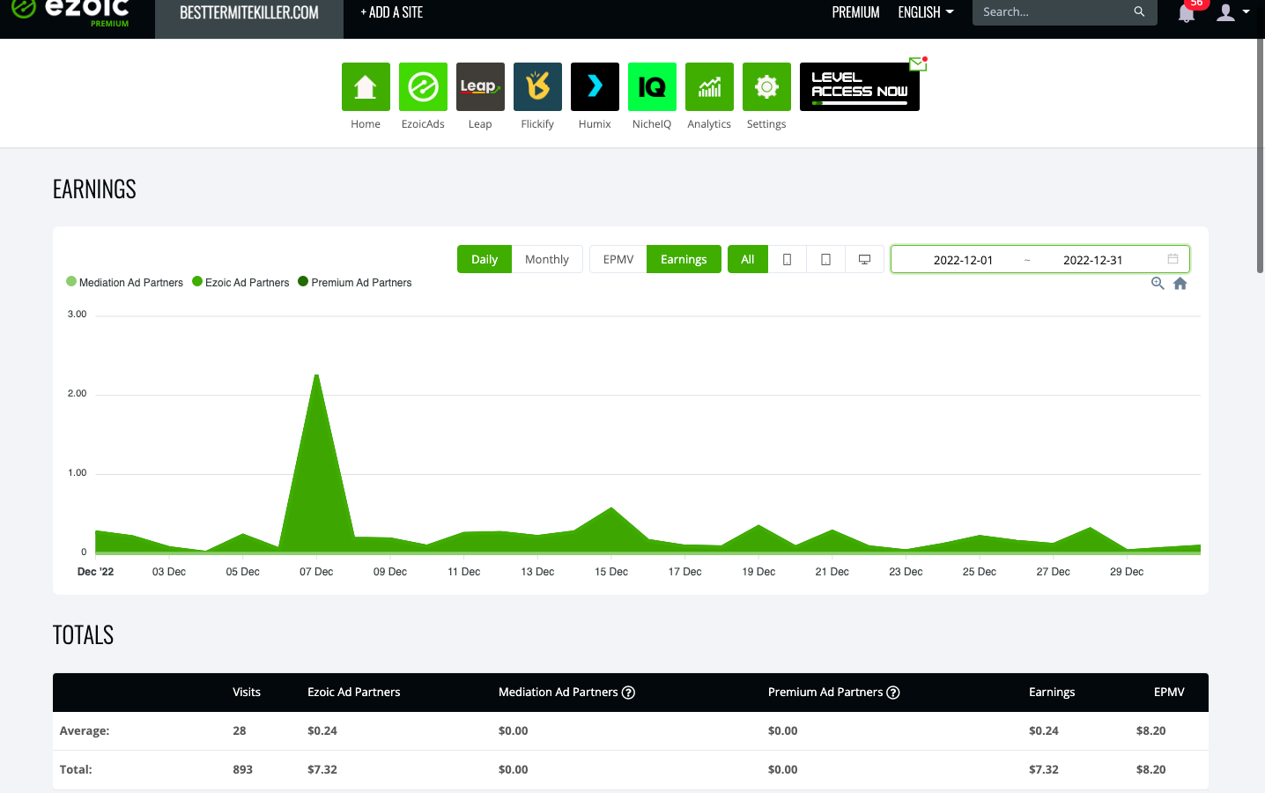Screen dimensions: 1265x793
Task: Click the Ezoic Ad Partners column header
Action: pos(354,693)
